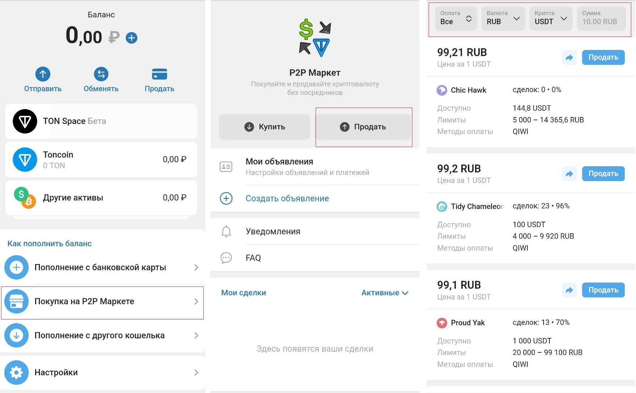Image resolution: width=636 pixels, height=393 pixels.
Task: Expand the Крипта USDT dropdown
Action: point(551,18)
